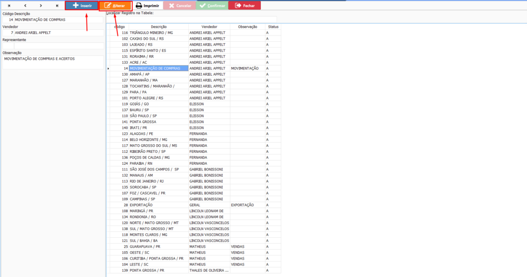
Task: Go to previous record arrow
Action: click(25, 5)
